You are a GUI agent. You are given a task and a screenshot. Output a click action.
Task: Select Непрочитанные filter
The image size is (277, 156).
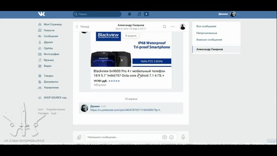click(207, 33)
